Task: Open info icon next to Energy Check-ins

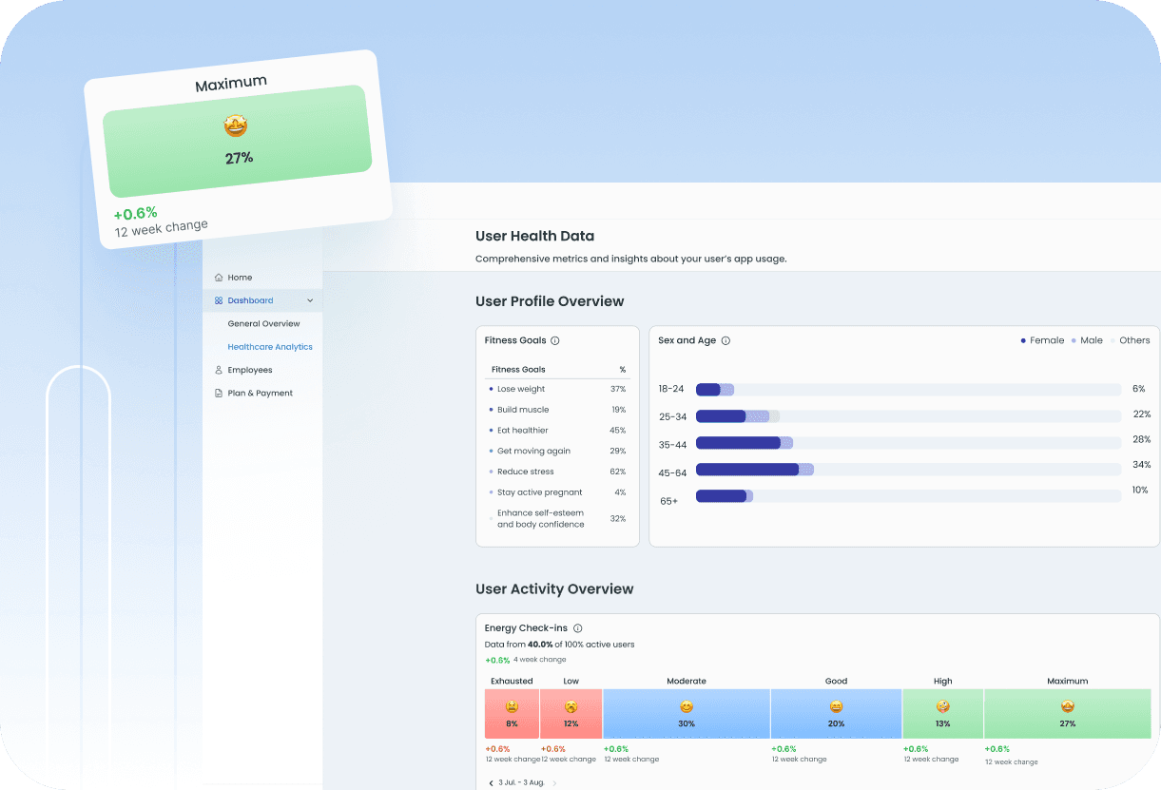Action: pyautogui.click(x=578, y=628)
